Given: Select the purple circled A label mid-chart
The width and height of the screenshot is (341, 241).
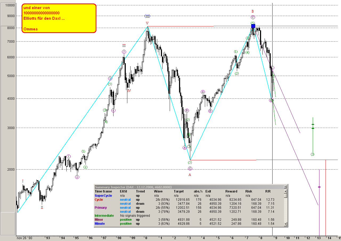Looking at the screenshot, I should pos(203,91).
